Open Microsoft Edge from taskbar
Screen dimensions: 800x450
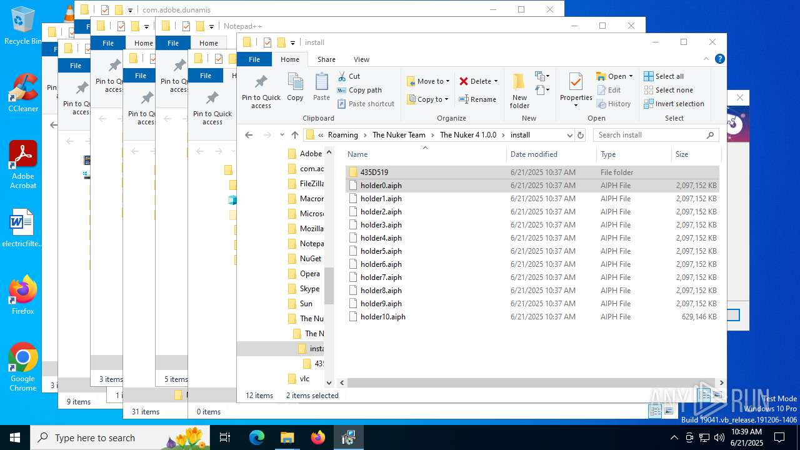pyautogui.click(x=257, y=437)
